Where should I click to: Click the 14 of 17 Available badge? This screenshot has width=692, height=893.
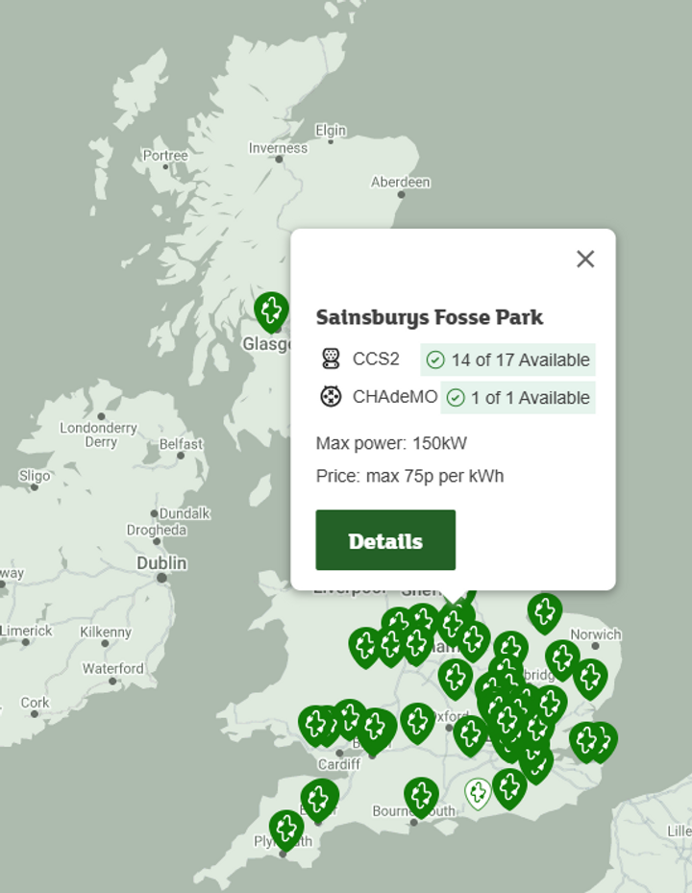click(x=508, y=360)
